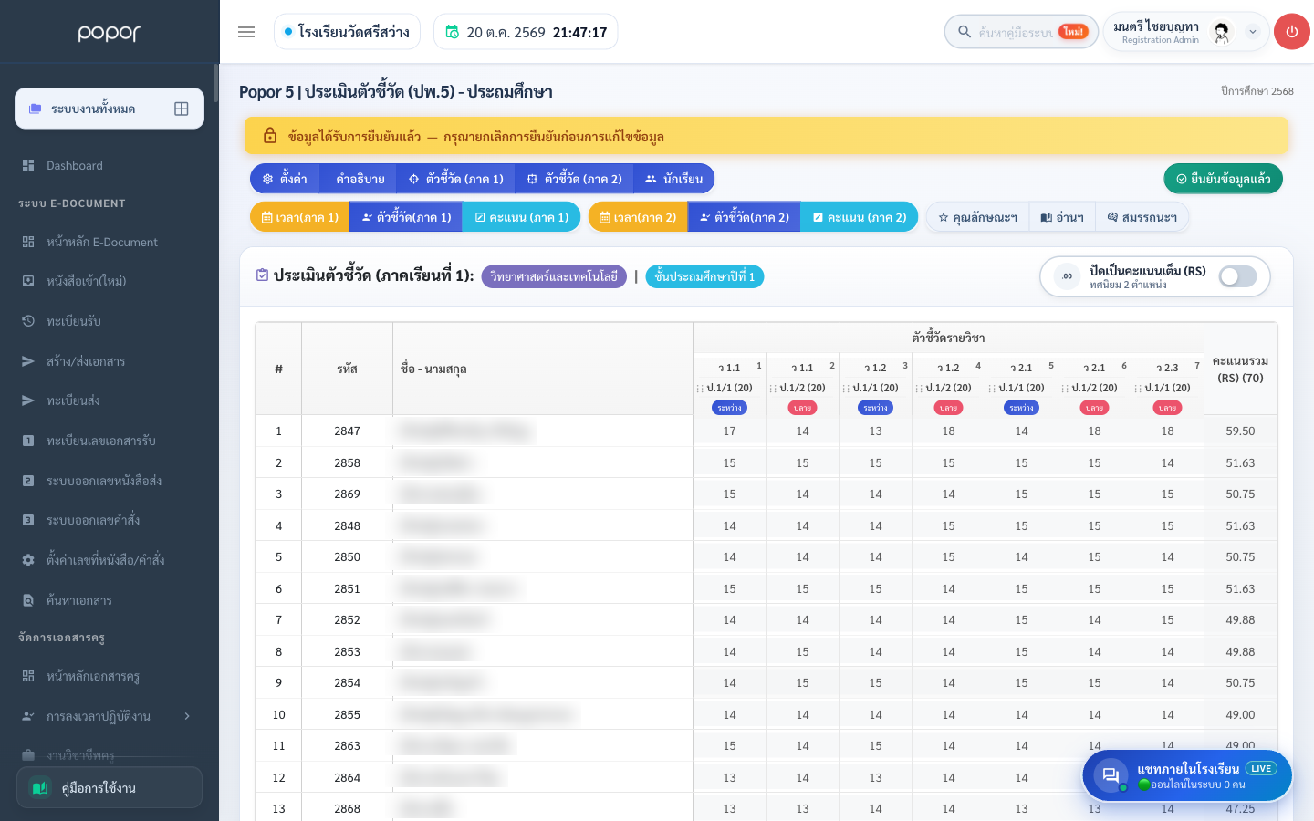Open the live school chat widget
The height and width of the screenshot is (821, 1314).
[1187, 775]
